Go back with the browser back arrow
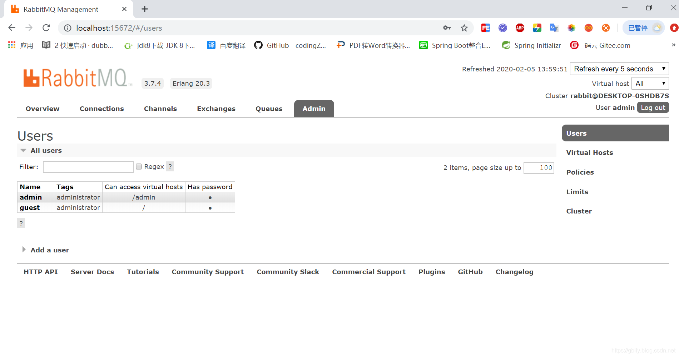The image size is (679, 357). click(12, 28)
